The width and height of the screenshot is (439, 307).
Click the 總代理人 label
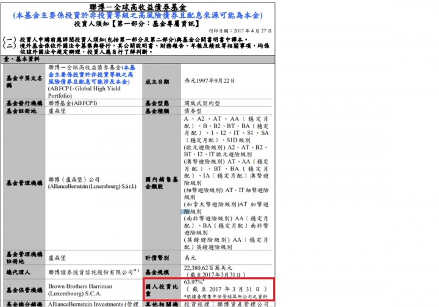point(18,272)
